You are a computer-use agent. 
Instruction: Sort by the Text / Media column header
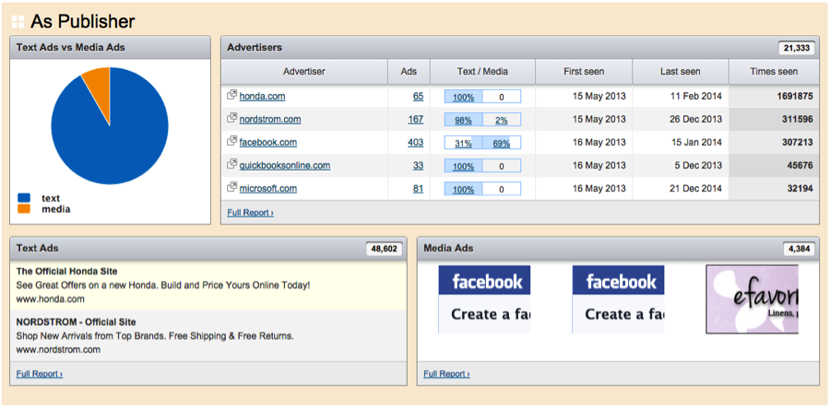click(x=482, y=71)
